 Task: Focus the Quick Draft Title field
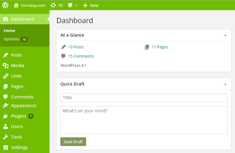click(144, 98)
